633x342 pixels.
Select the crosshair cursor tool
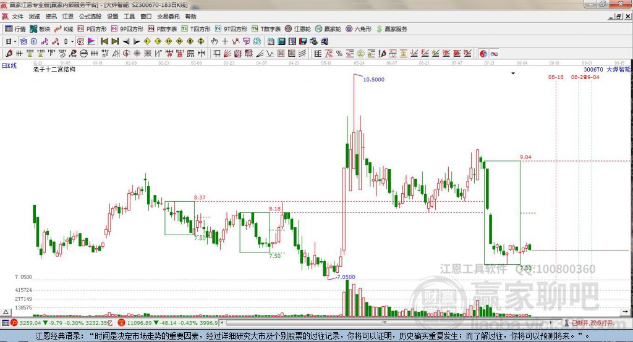pyautogui.click(x=225, y=41)
